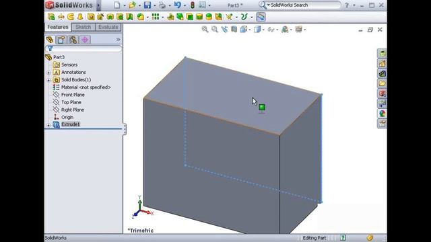This screenshot has height=242, width=431.
Task: Click the Open file folder icon
Action: point(132,5)
